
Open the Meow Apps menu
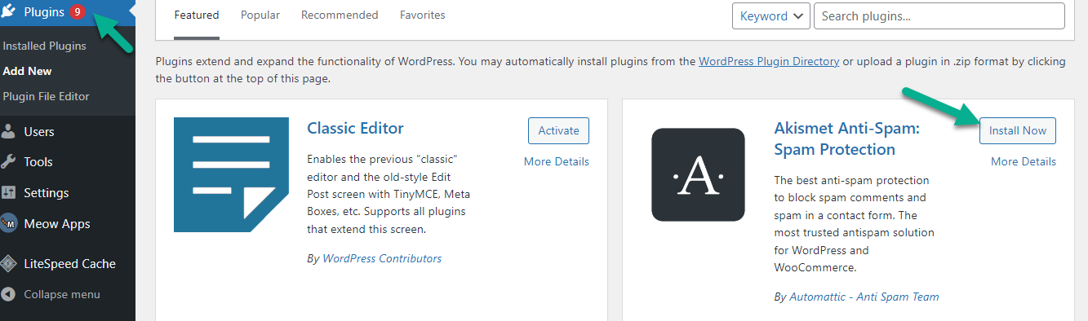pos(57,224)
